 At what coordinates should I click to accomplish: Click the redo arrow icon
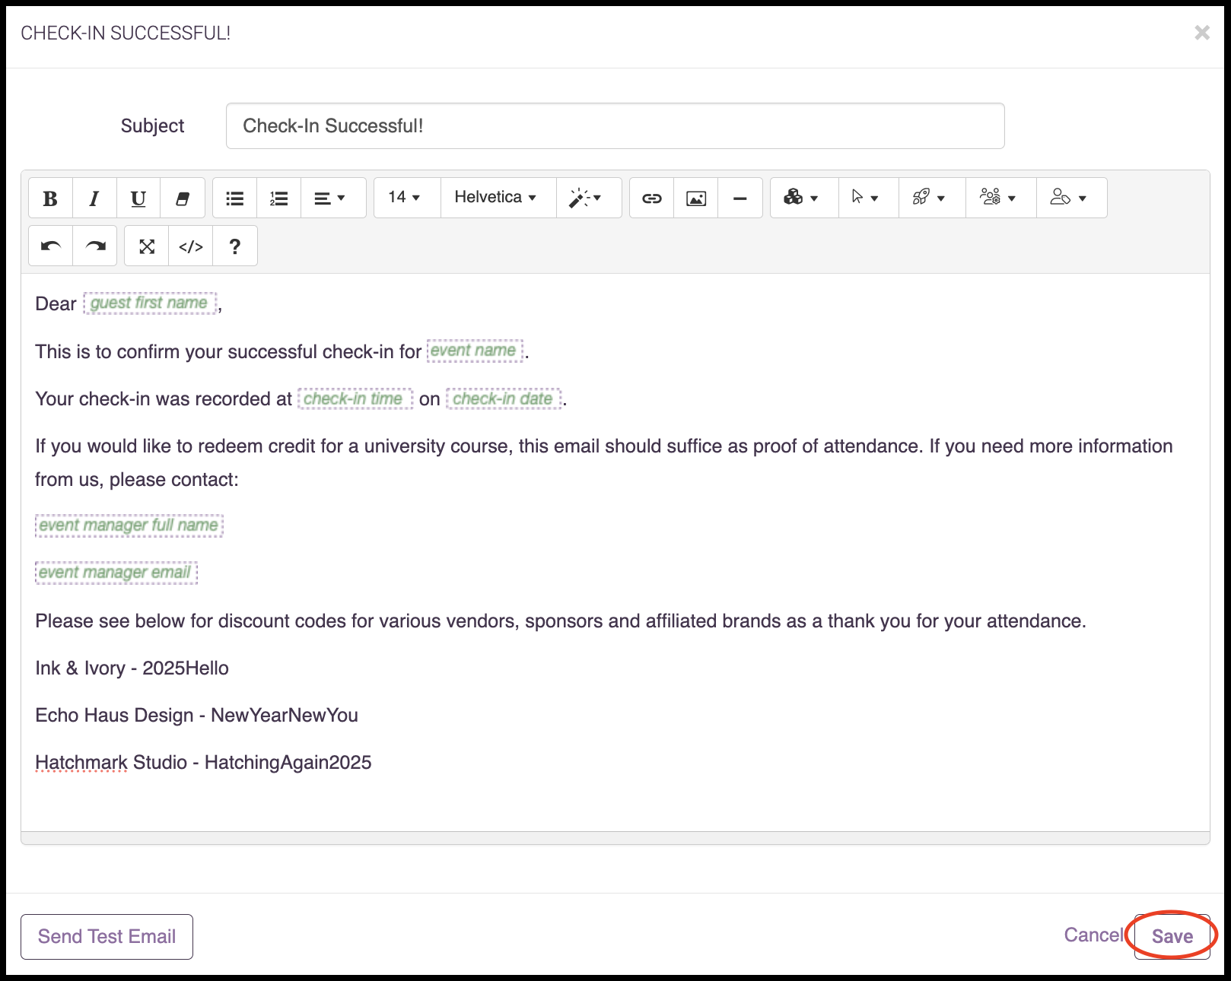[95, 246]
